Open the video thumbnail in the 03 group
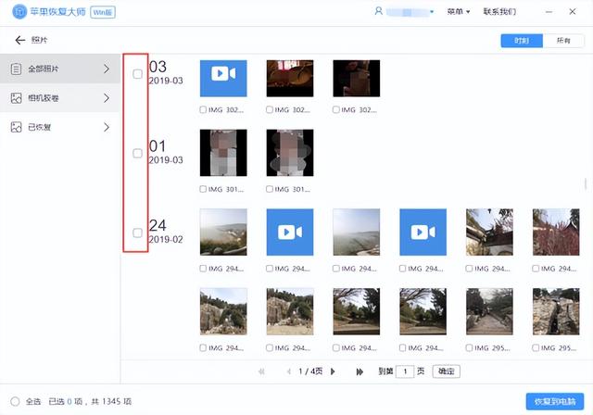The image size is (593, 415). [x=223, y=79]
